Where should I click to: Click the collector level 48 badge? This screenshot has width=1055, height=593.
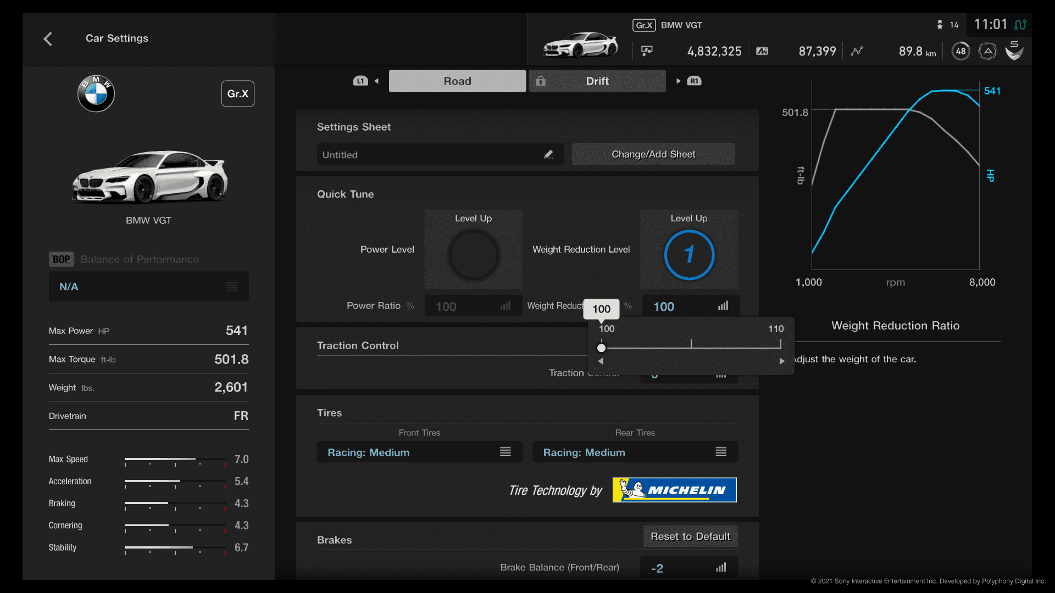click(x=960, y=51)
